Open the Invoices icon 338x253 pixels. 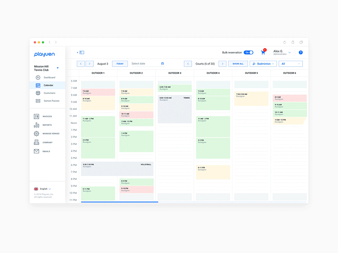36,117
